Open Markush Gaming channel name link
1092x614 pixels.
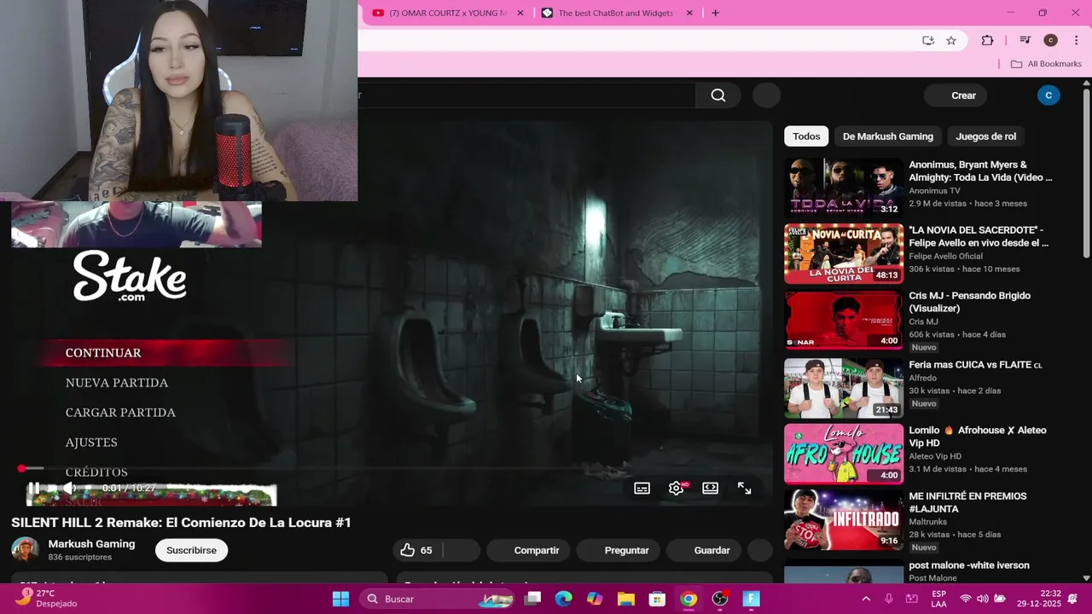click(91, 544)
